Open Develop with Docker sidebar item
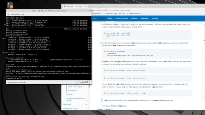The height and width of the screenshot is (115, 205). [70, 109]
